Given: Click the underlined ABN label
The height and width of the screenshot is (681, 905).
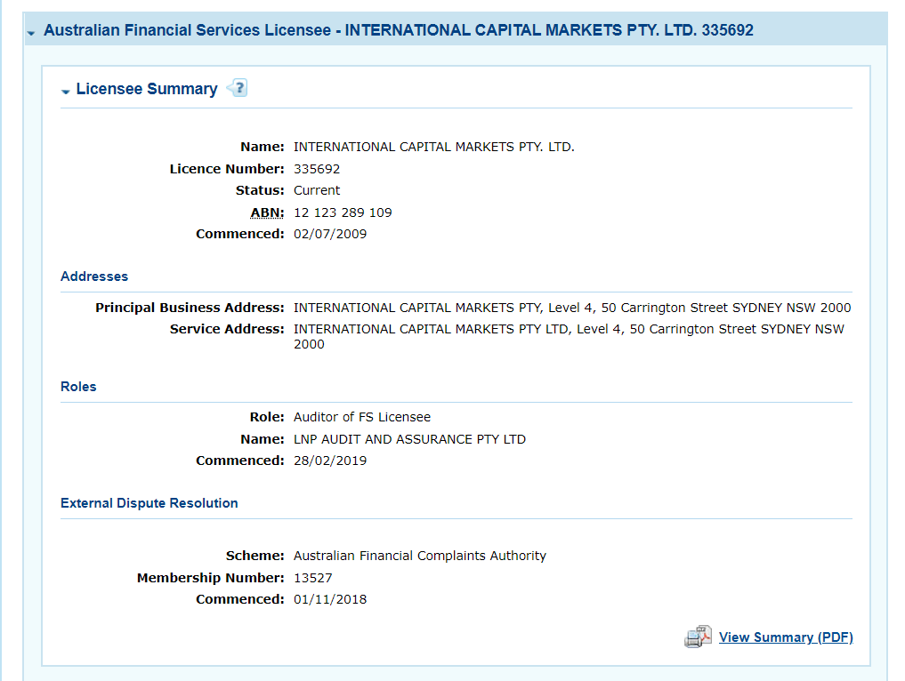Looking at the screenshot, I should pyautogui.click(x=267, y=212).
